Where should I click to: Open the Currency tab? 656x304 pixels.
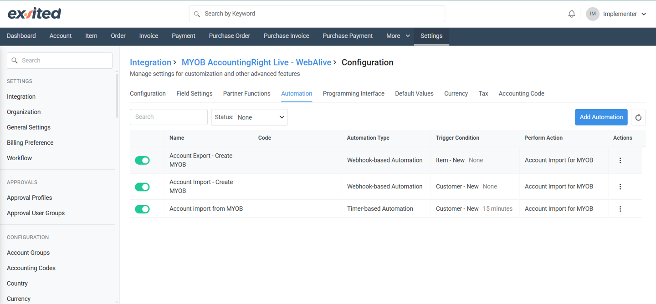coord(456,94)
